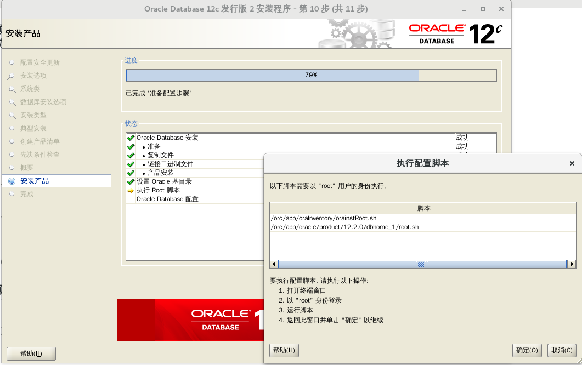Select the 典型安装 step in sidebar
Image resolution: width=582 pixels, height=365 pixels.
tap(33, 128)
